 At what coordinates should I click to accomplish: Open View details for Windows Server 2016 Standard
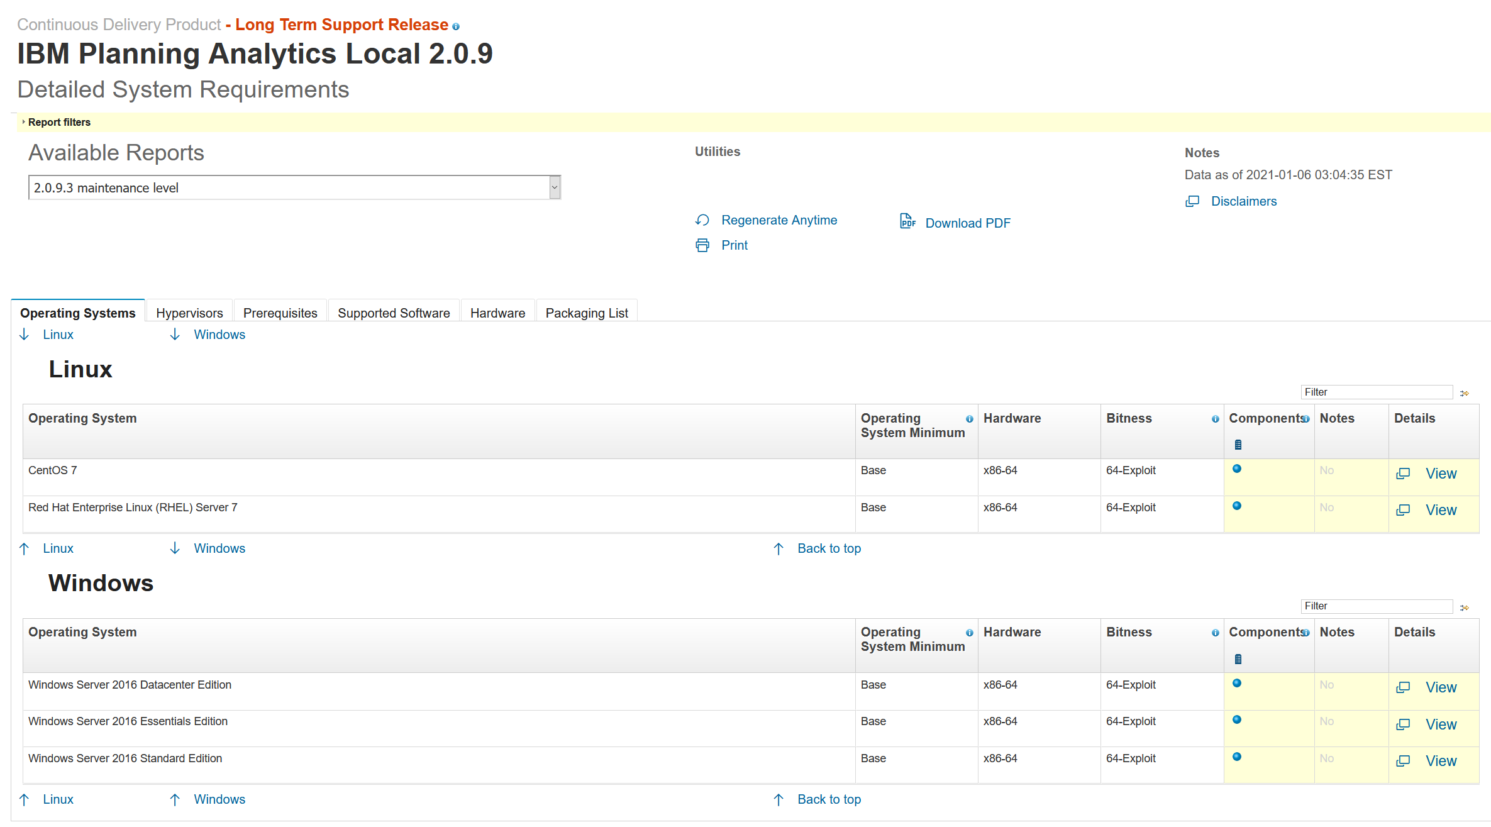[1440, 761]
